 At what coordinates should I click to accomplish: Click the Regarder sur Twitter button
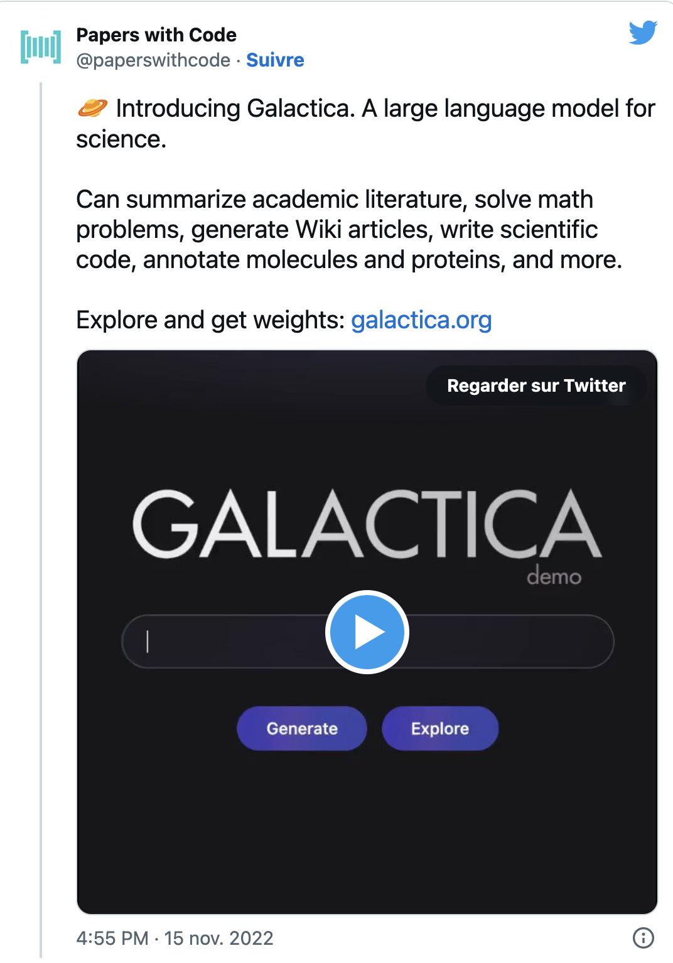point(536,385)
